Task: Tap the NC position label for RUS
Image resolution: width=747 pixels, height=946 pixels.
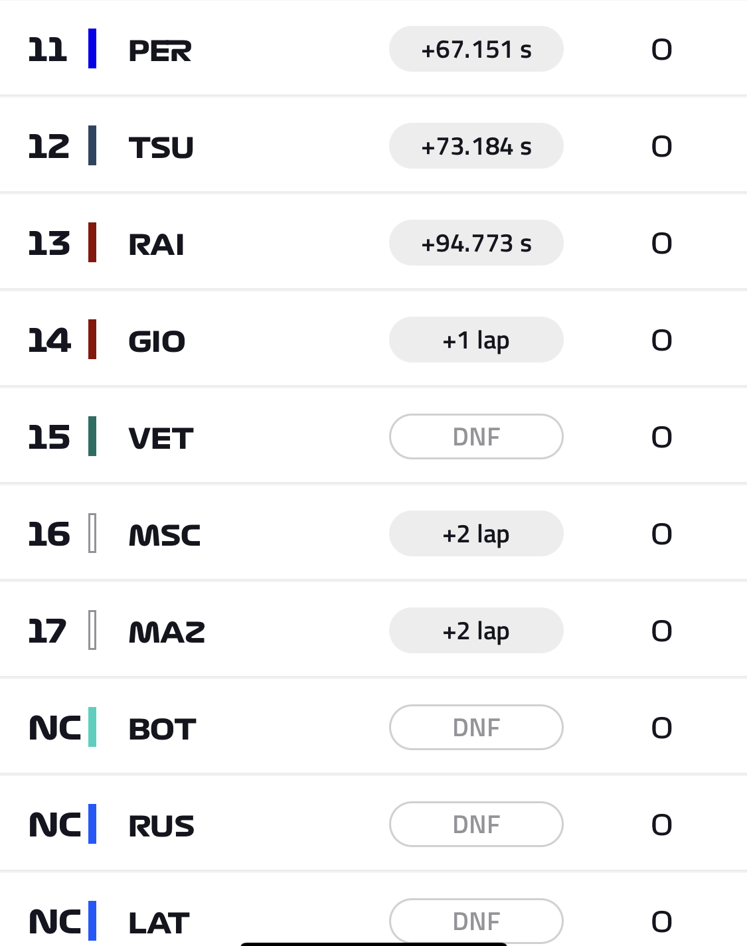Action: pos(55,825)
